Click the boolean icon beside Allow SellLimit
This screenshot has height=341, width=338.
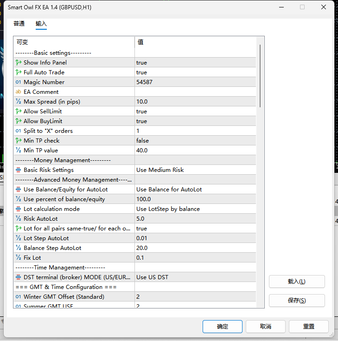pos(19,111)
